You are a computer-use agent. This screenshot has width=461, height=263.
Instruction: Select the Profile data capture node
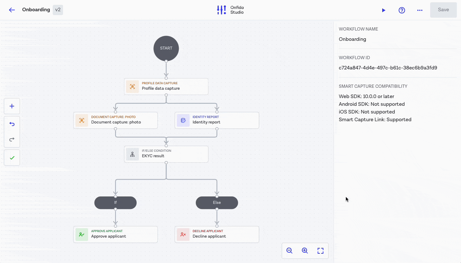[166, 86]
